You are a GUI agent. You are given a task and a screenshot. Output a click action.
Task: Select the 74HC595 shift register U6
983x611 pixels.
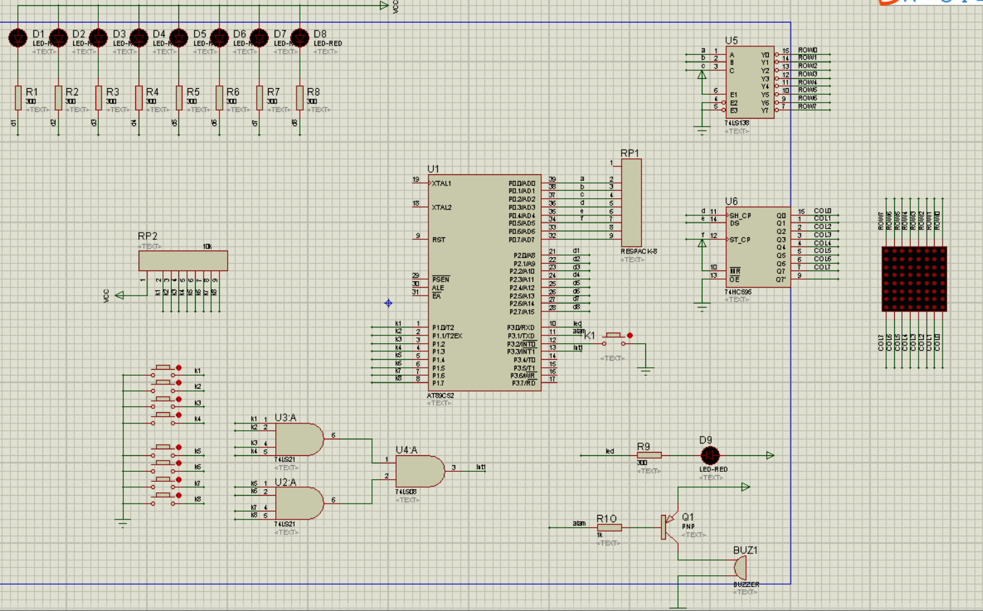point(757,247)
